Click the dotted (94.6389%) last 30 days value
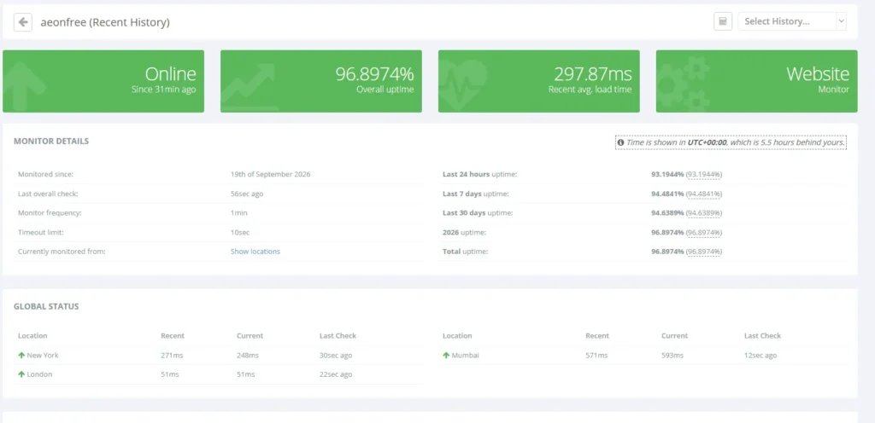This screenshot has width=875, height=423. 704,213
